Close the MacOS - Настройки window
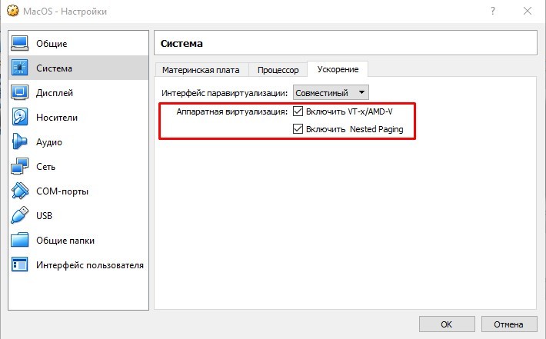Image resolution: width=546 pixels, height=339 pixels. pos(527,12)
